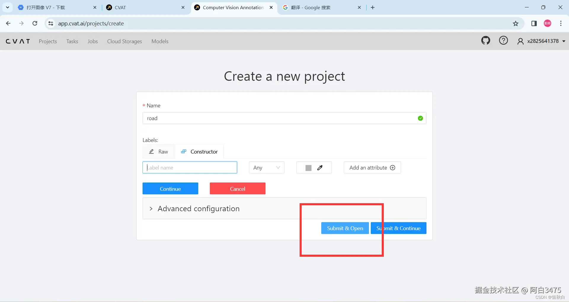Click the plus icon in Add an attribute
The image size is (569, 302).
coord(393,168)
